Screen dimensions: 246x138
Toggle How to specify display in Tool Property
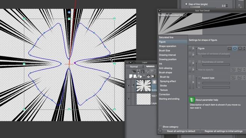coord(190,69)
